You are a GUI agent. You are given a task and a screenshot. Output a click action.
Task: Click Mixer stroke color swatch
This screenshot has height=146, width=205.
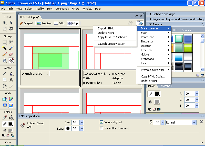click(157, 94)
